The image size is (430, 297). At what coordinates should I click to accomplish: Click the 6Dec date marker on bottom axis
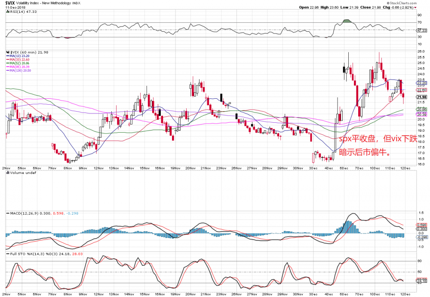click(343, 168)
